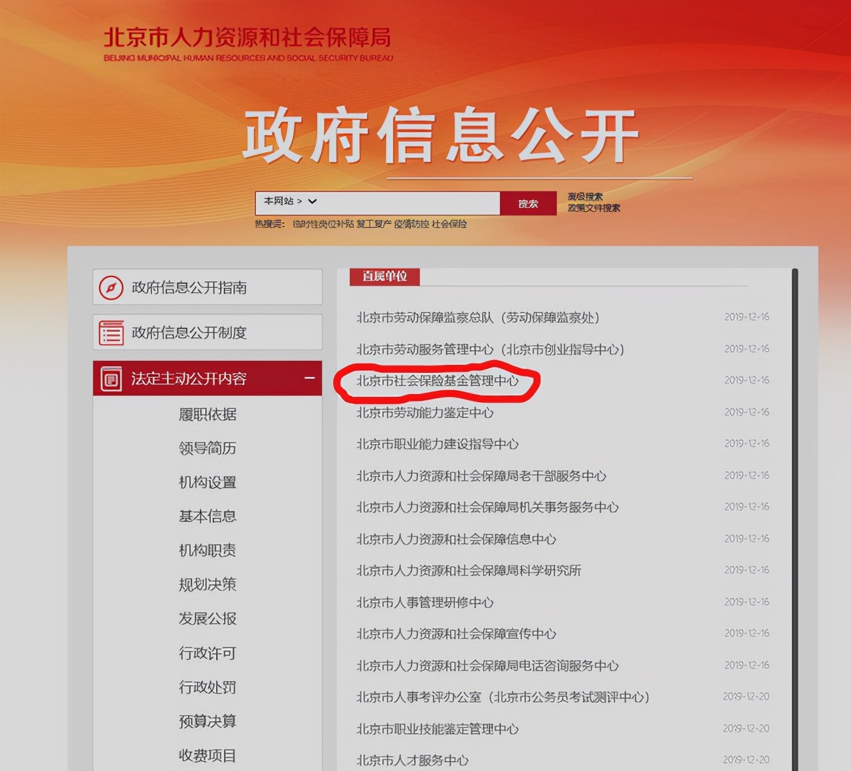Collapse 法定主动公开内容 using the minus sign
The width and height of the screenshot is (851, 771).
pyautogui.click(x=309, y=378)
